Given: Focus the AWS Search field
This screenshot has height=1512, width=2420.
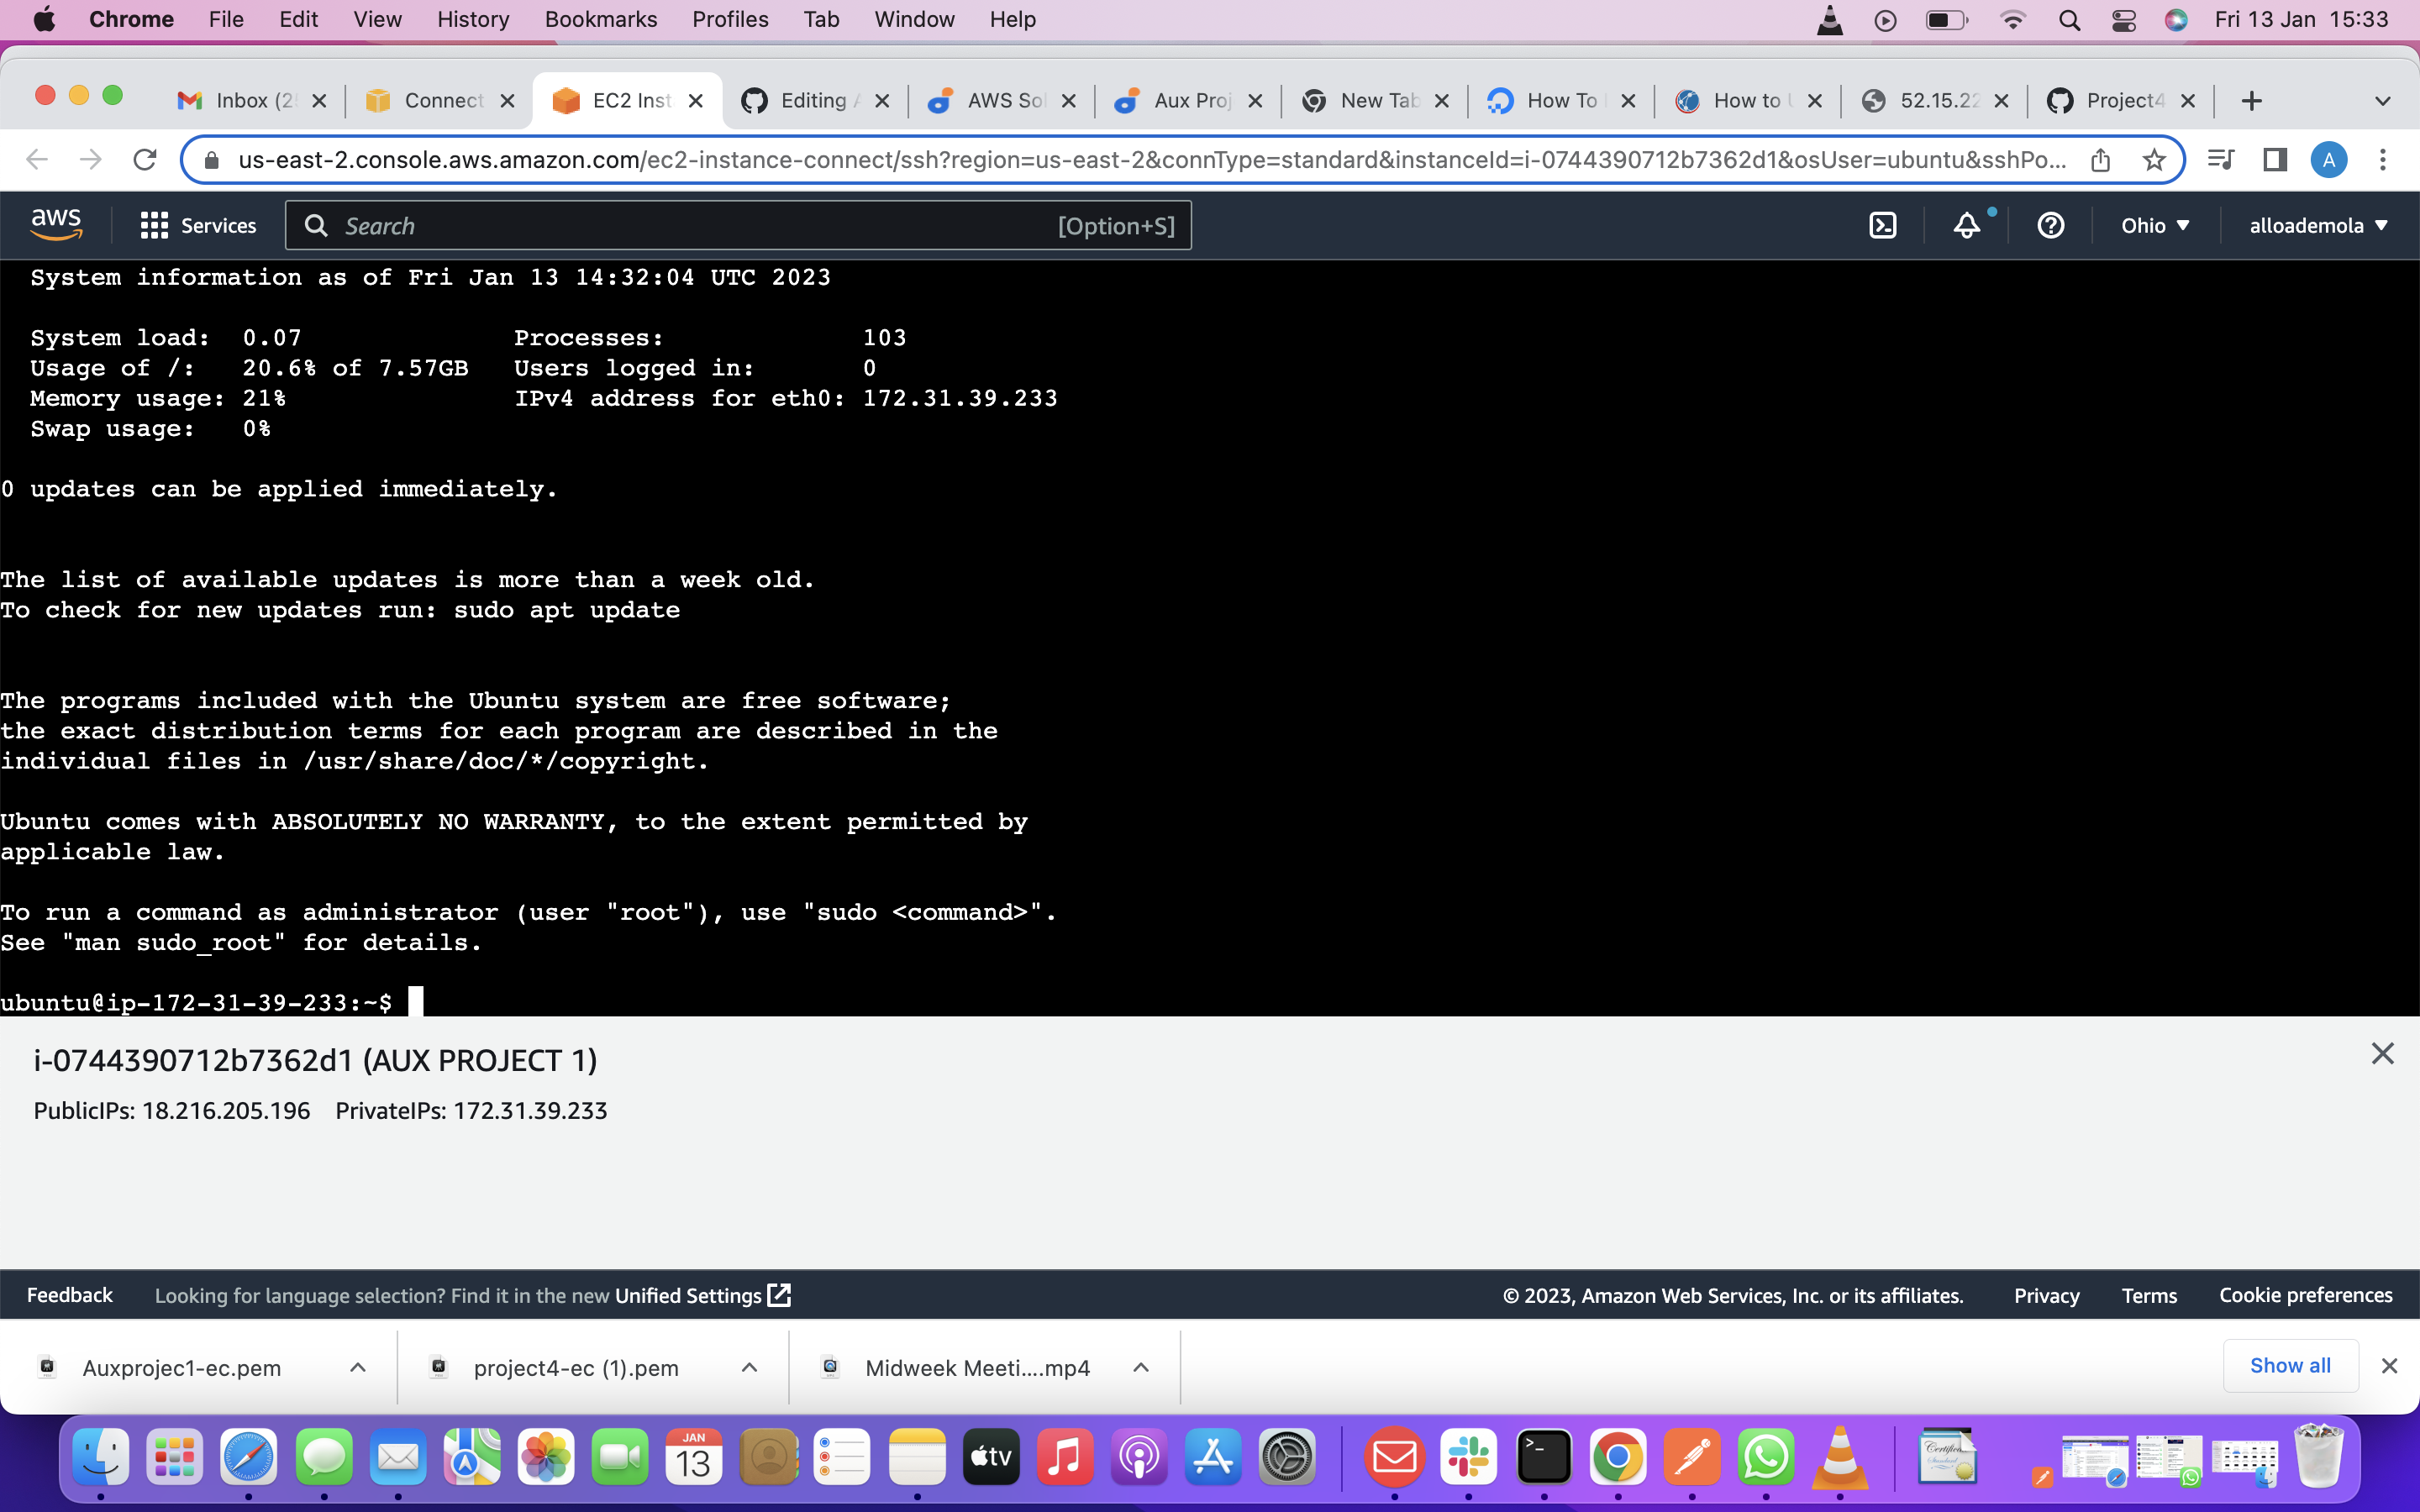Looking at the screenshot, I should point(738,226).
